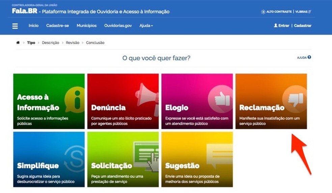This screenshot has height=193, width=332.
Task: Click the Cadastrar link
Action: click(303, 26)
